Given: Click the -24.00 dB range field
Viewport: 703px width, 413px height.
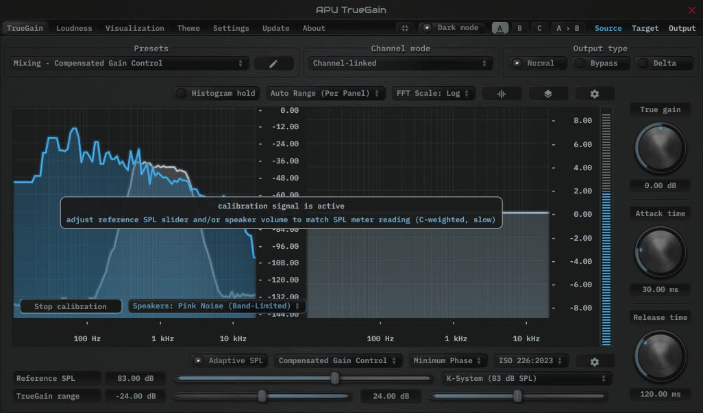Looking at the screenshot, I should click(136, 396).
